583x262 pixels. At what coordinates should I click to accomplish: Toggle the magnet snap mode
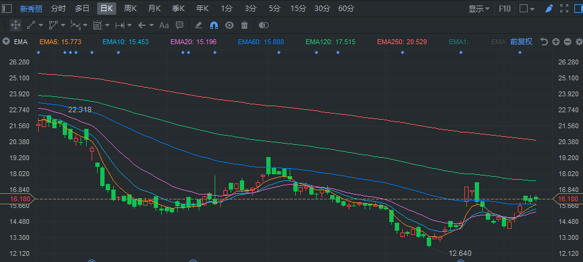click(214, 25)
